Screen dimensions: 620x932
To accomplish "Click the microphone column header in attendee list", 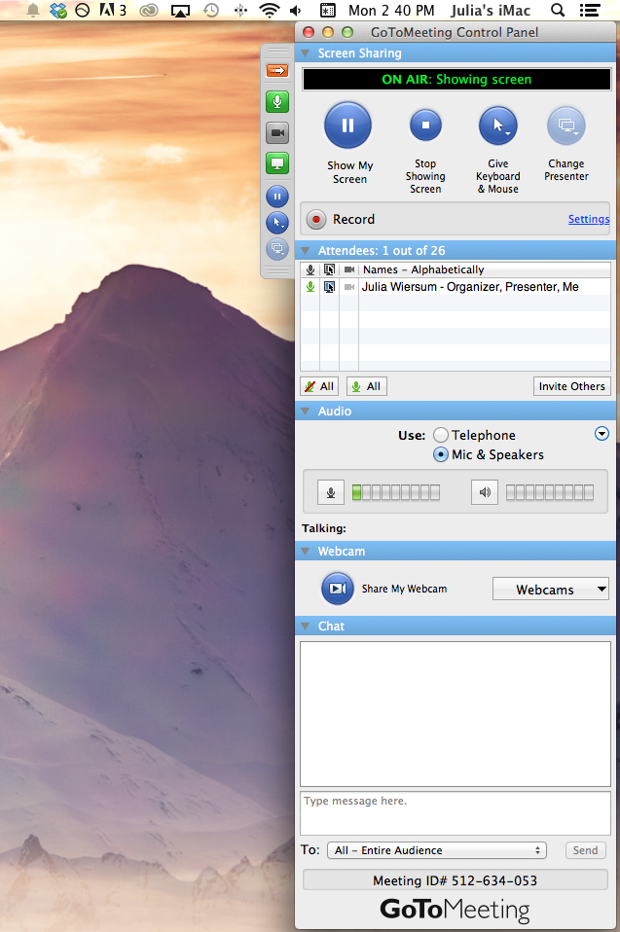I will pyautogui.click(x=310, y=269).
